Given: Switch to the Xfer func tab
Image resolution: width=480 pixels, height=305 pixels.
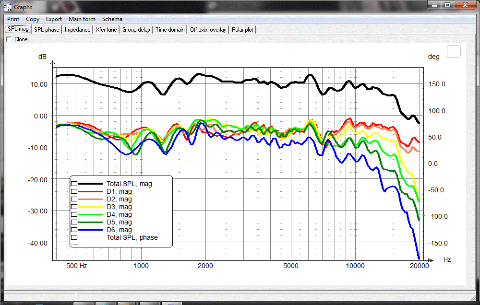Looking at the screenshot, I should [x=106, y=30].
